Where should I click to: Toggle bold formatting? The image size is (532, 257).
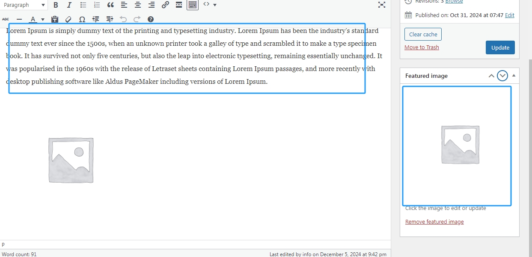click(56, 5)
